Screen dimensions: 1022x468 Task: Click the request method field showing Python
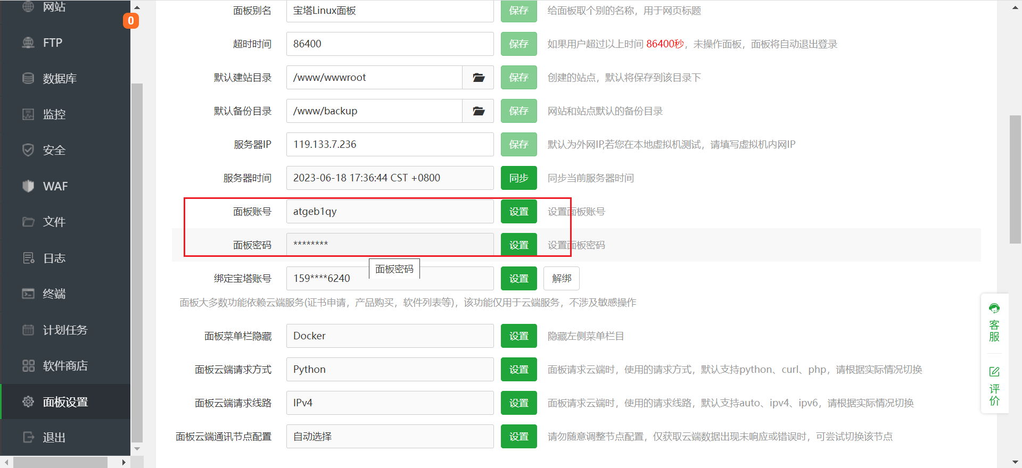[x=390, y=370]
